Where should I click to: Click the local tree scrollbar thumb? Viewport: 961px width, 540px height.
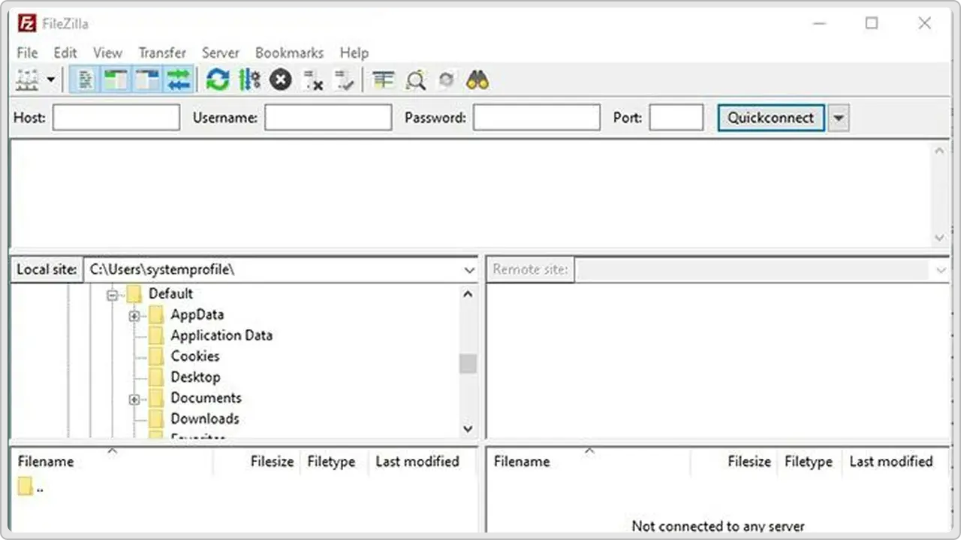[468, 364]
